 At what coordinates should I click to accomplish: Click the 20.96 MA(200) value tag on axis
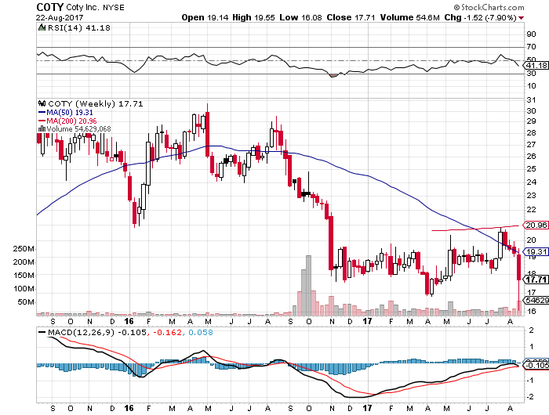535,226
